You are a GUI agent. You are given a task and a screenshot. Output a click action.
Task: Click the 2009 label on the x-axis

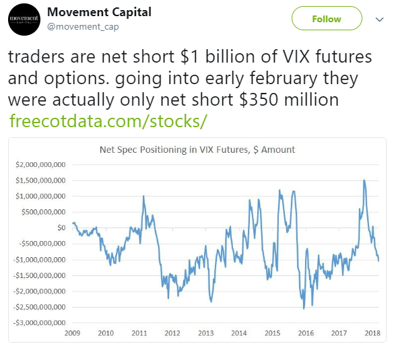pyautogui.click(x=72, y=333)
